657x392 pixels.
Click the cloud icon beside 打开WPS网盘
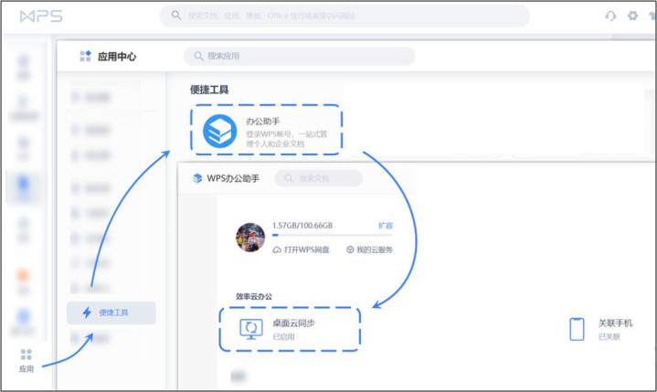(277, 250)
